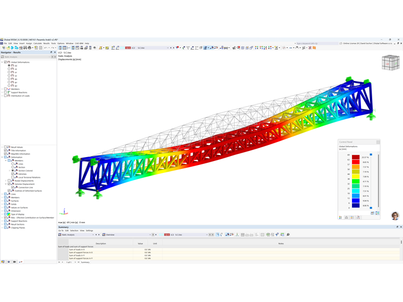Select the ux displacement radio button
Screen dimensions: 403x302
(x=9, y=69)
